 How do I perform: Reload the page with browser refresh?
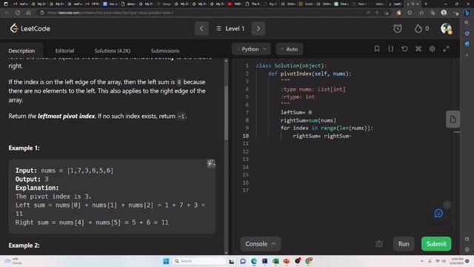click(x=18, y=13)
